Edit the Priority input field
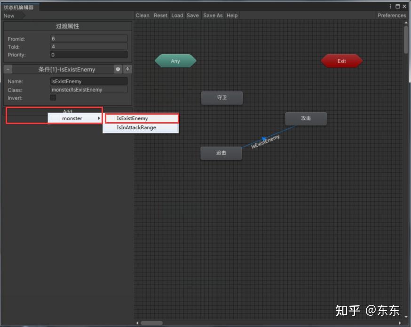This screenshot has height=327, width=411. point(89,55)
